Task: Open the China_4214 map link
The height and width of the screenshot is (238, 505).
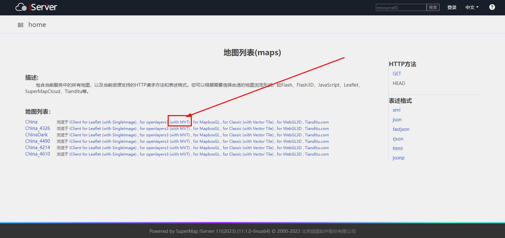Action: coord(38,148)
